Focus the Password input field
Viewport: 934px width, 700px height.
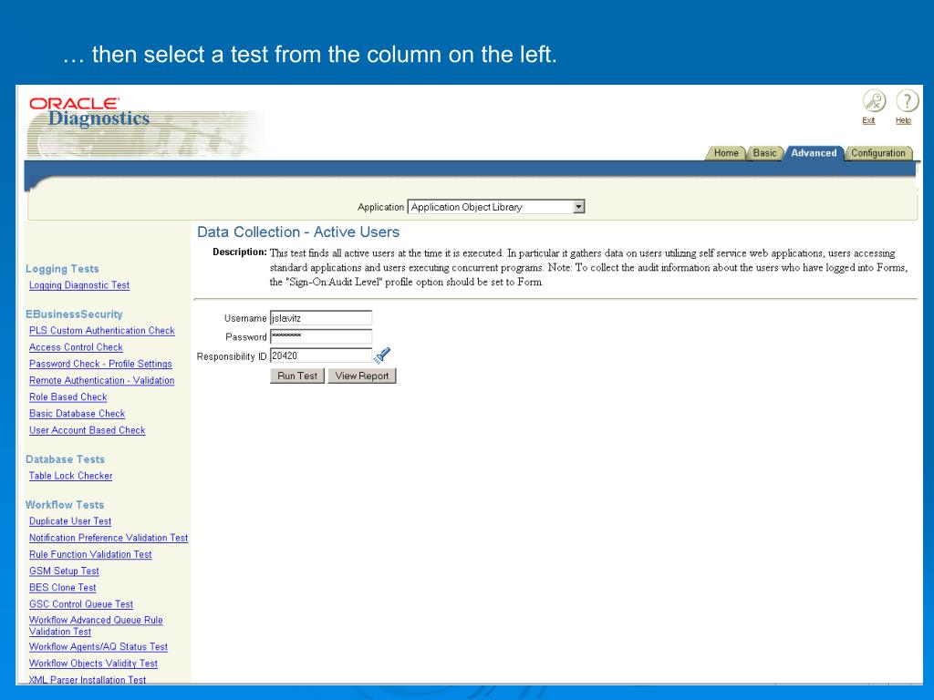pos(321,336)
